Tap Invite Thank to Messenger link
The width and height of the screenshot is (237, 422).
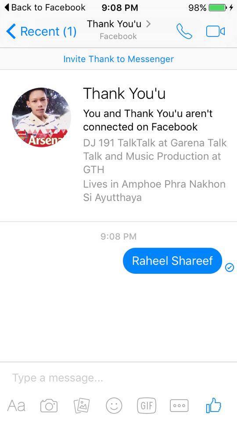coord(118,59)
